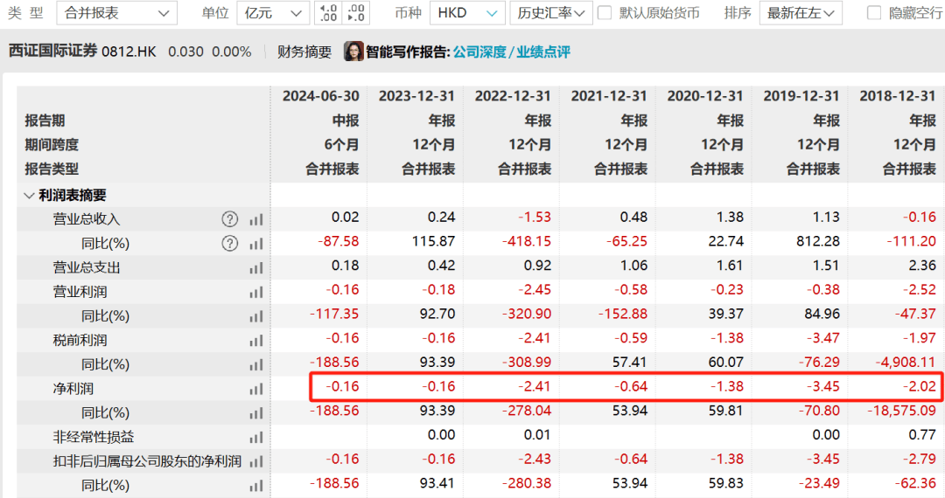Click the 营业总支出 row label
The height and width of the screenshot is (498, 945).
click(x=86, y=267)
